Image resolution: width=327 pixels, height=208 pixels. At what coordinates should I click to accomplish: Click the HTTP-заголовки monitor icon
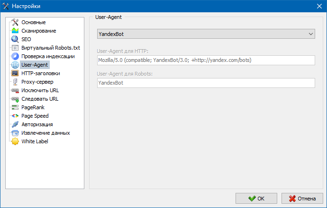pyautogui.click(x=15, y=73)
